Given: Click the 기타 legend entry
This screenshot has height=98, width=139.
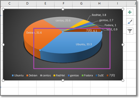Looking at the screenshot, I should pos(111,76).
